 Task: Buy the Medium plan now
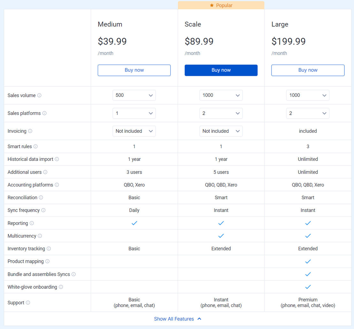134,70
